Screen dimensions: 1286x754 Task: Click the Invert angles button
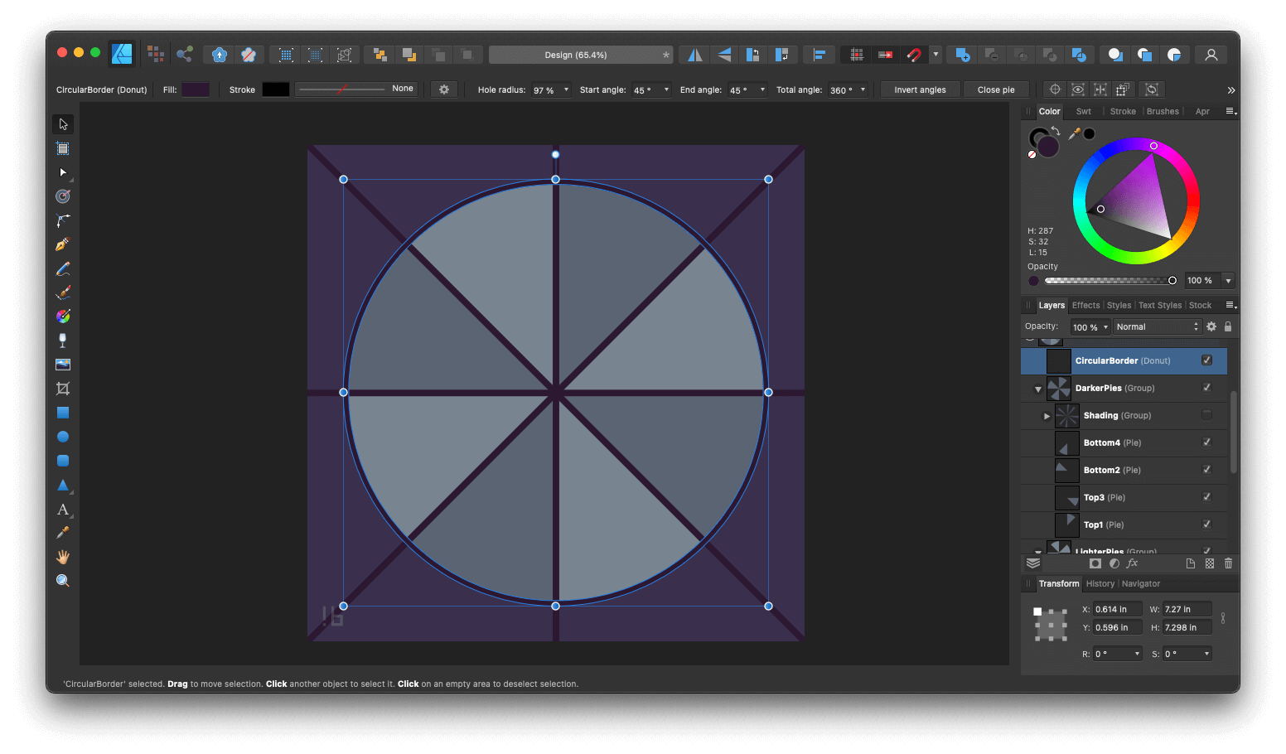(920, 89)
